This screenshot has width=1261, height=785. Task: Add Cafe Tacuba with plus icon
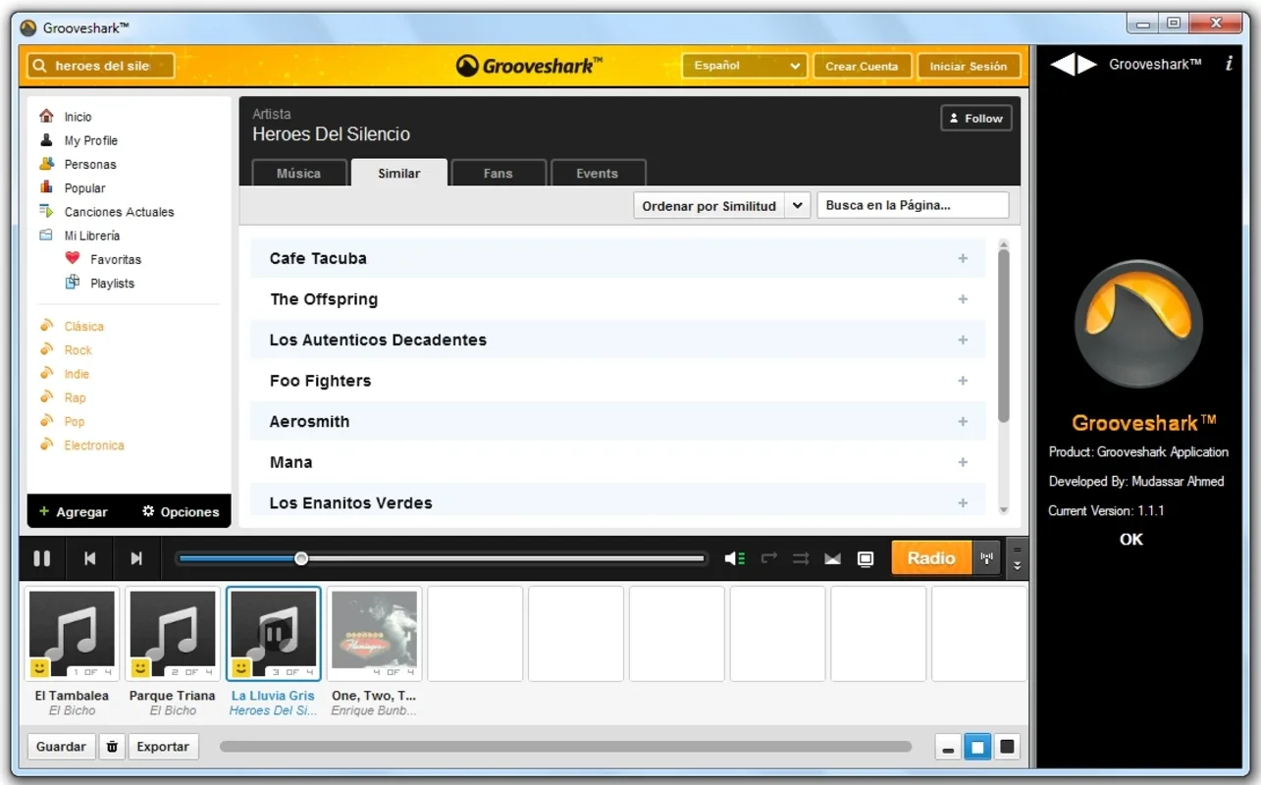(963, 258)
